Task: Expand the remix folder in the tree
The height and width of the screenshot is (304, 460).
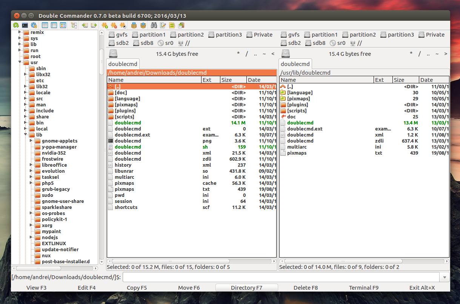Action: click(x=20, y=32)
